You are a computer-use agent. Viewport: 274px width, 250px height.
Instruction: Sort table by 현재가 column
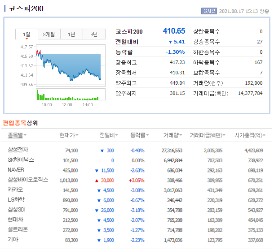pyautogui.click(x=69, y=135)
